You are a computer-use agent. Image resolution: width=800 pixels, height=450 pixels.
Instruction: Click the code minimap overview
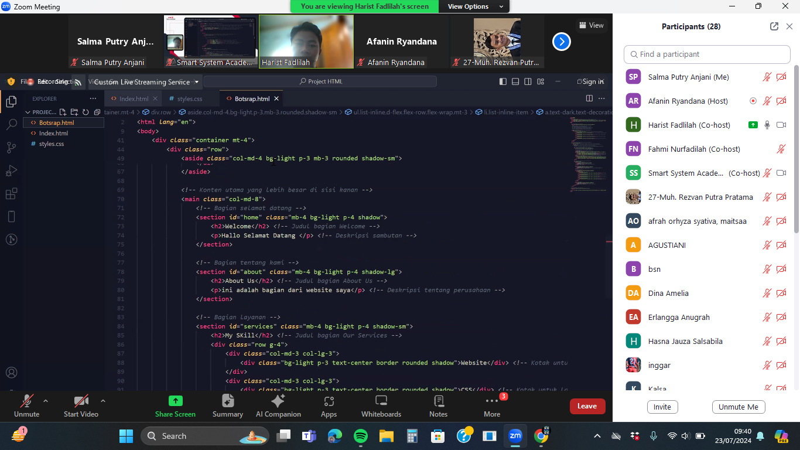[588, 155]
